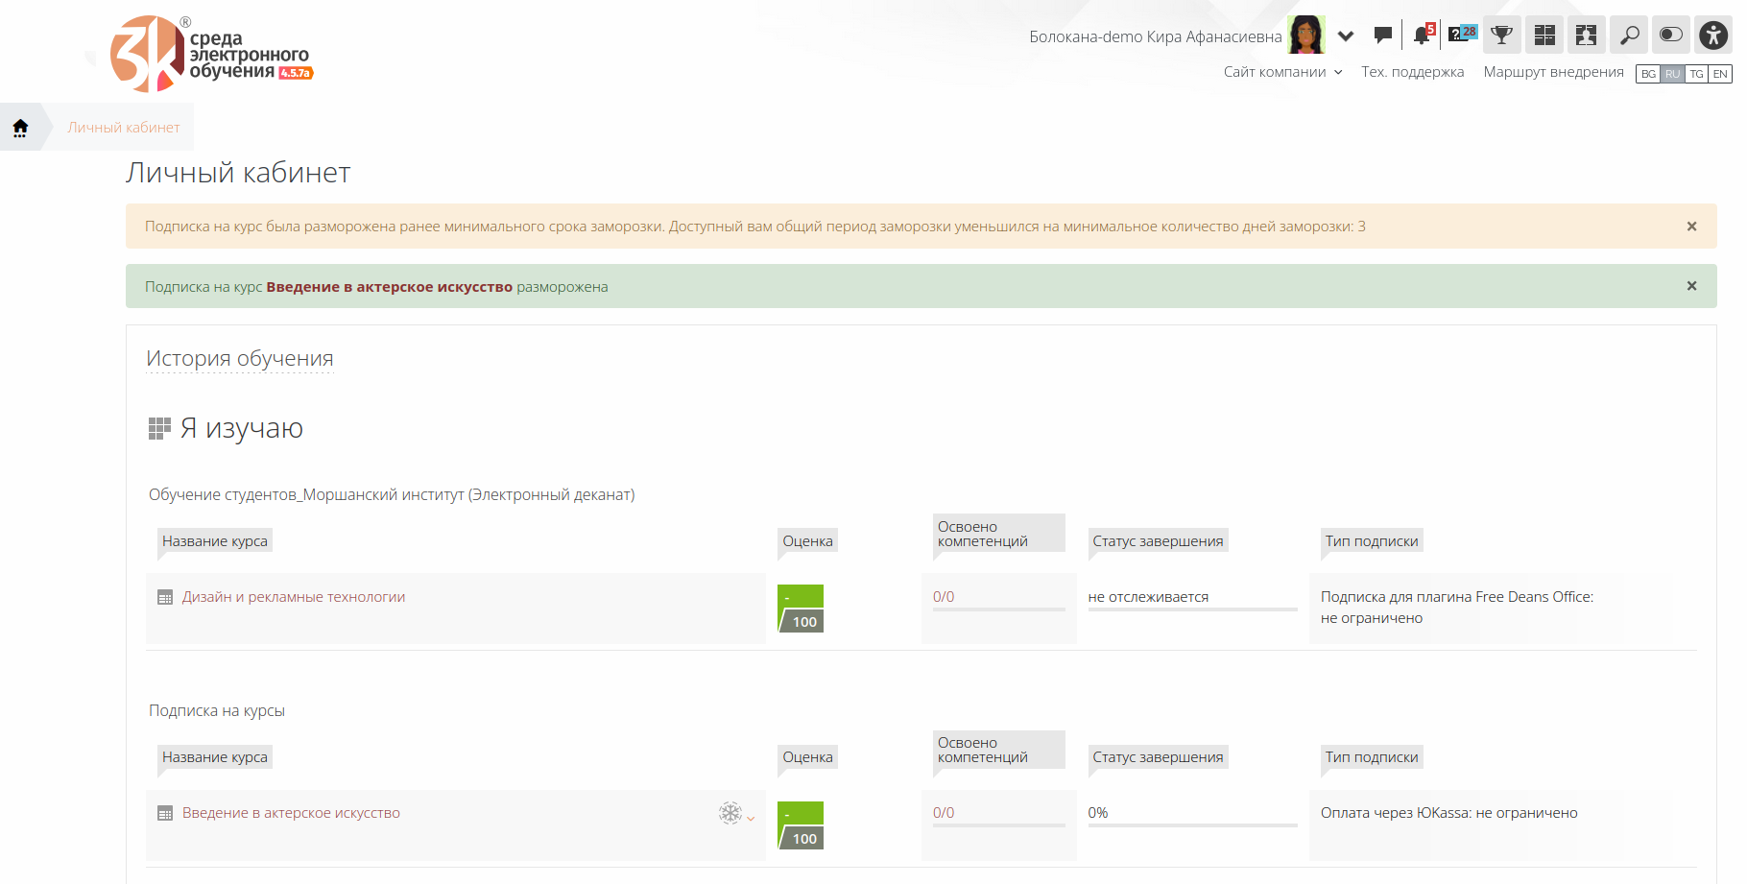1747x884 pixels.
Task: Open the accessibility options icon
Action: pyautogui.click(x=1712, y=36)
